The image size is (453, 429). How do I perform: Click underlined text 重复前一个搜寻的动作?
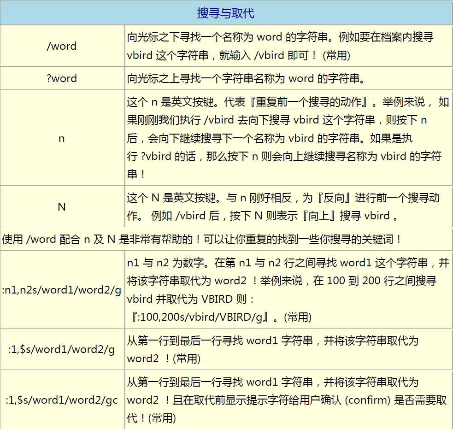point(309,102)
